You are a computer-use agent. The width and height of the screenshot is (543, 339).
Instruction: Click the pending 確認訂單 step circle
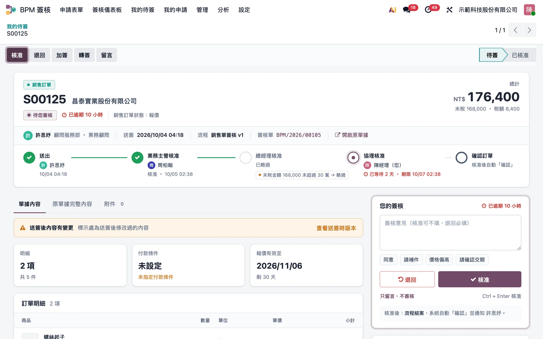point(462,158)
